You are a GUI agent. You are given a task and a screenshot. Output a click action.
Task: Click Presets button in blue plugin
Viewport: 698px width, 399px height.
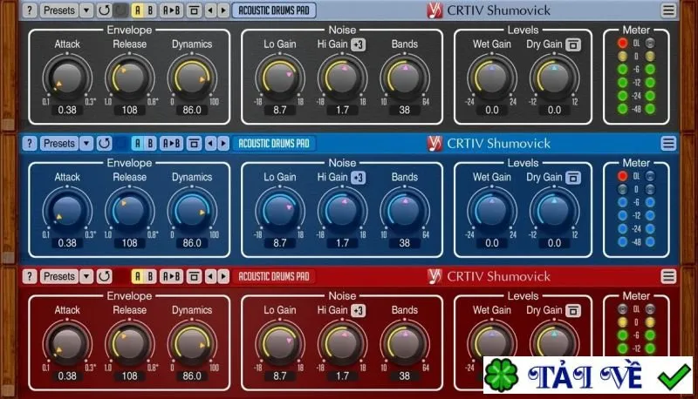(x=59, y=144)
